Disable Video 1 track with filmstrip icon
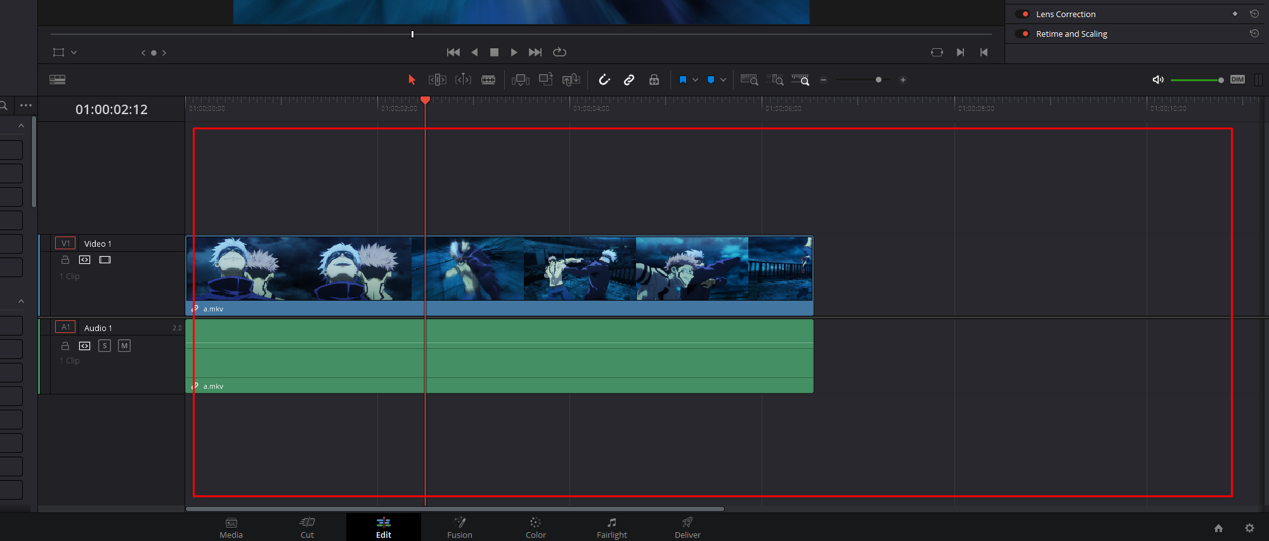1269x541 pixels. (105, 260)
